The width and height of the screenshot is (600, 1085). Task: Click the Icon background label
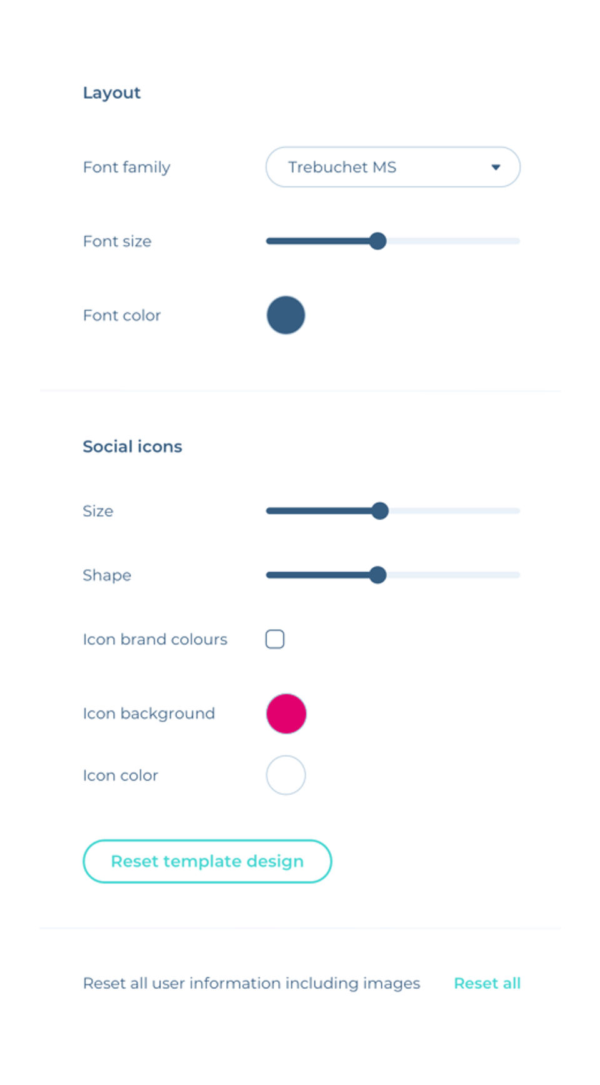(x=149, y=714)
